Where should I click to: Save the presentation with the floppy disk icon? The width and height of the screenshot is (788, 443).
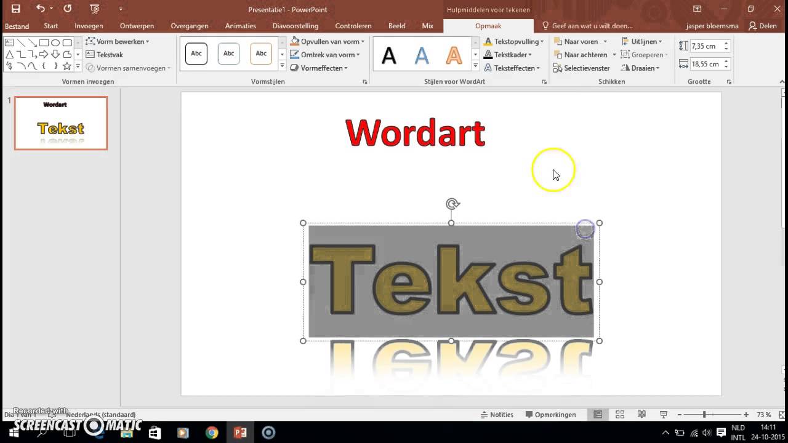pos(15,9)
